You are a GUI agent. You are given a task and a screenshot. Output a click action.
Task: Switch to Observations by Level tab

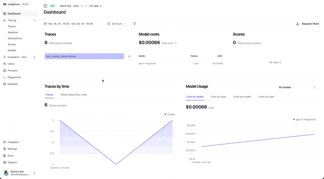tap(73, 95)
